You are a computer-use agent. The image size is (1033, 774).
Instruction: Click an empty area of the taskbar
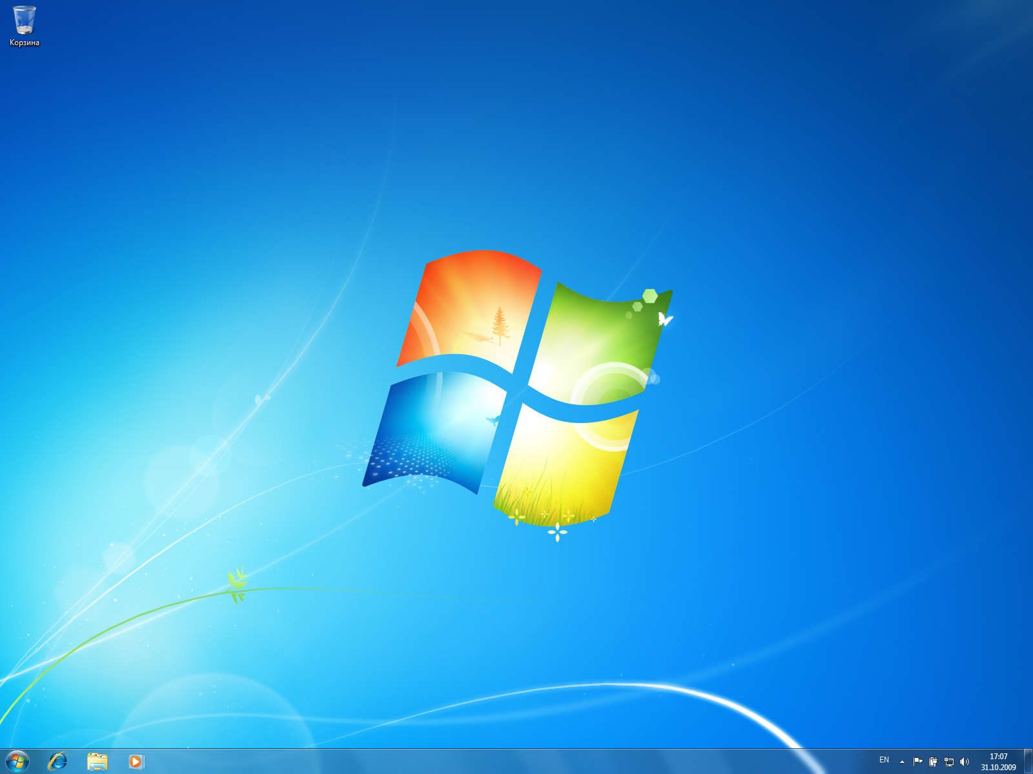[452, 762]
